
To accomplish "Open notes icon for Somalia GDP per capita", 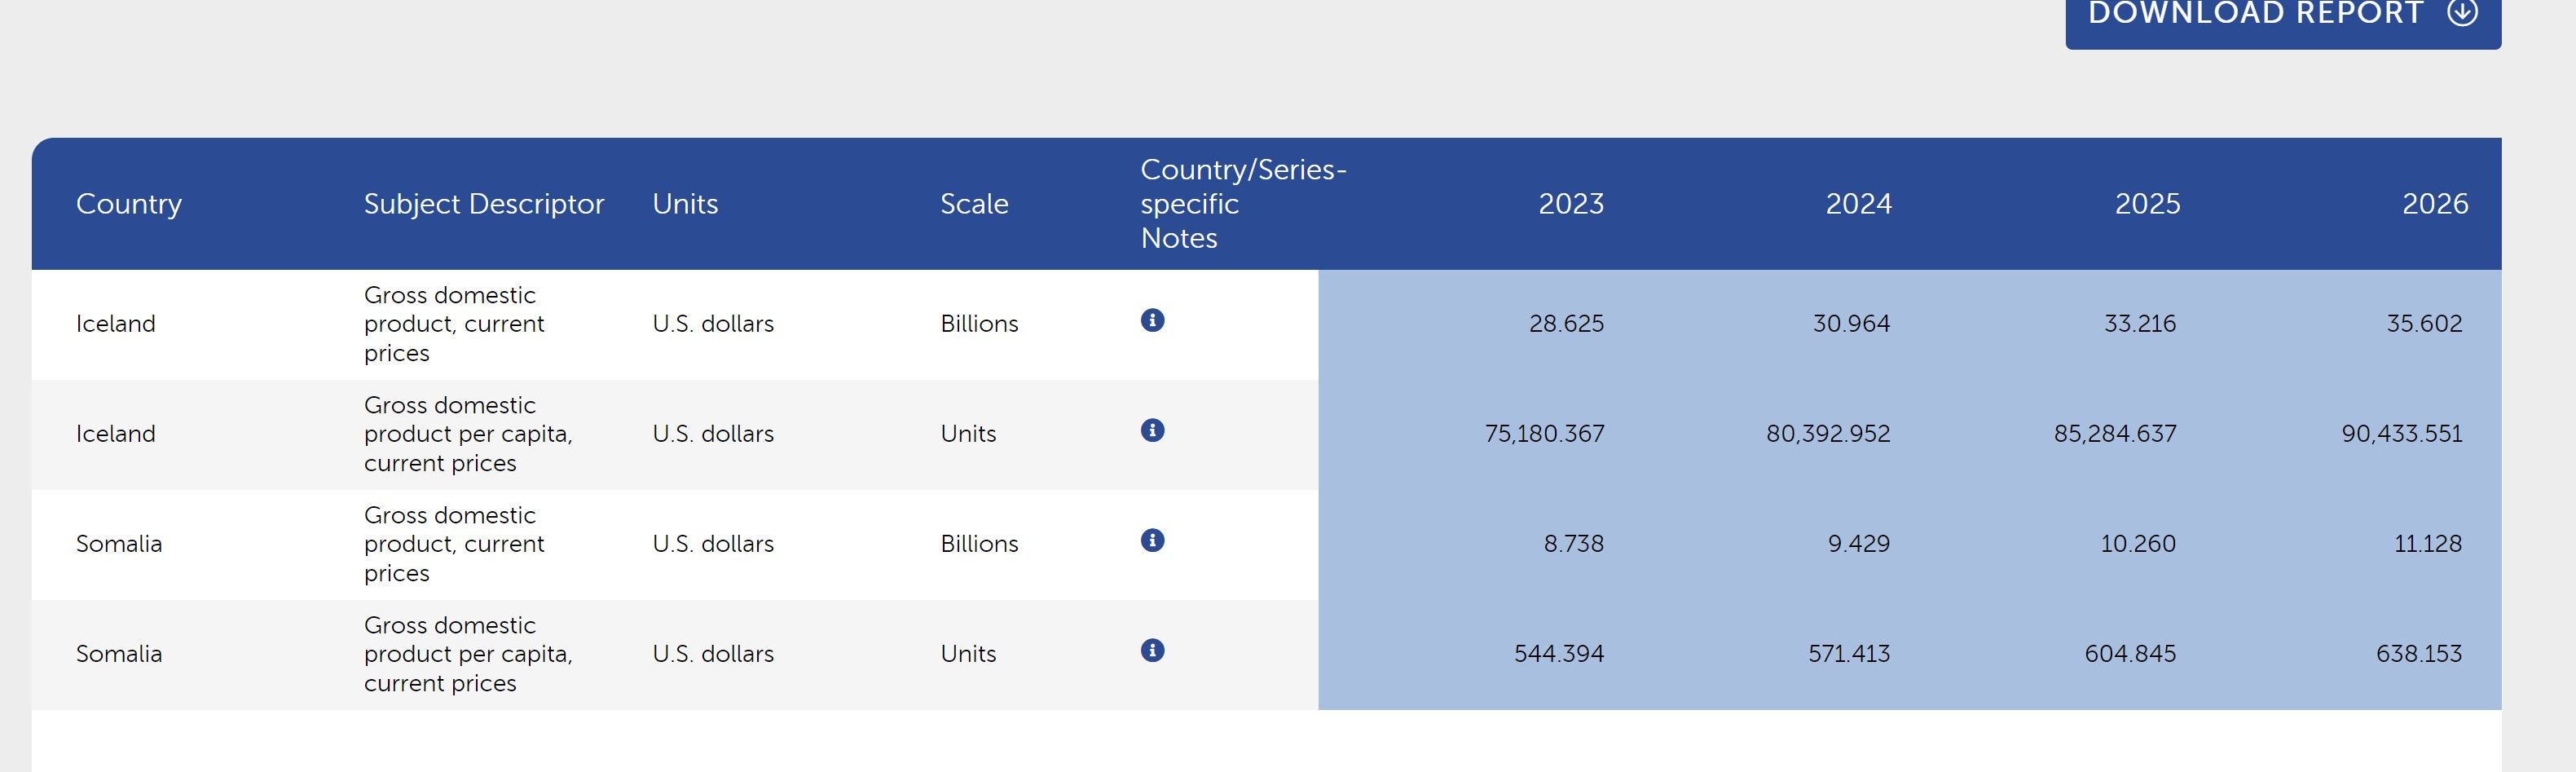I will coord(1152,650).
